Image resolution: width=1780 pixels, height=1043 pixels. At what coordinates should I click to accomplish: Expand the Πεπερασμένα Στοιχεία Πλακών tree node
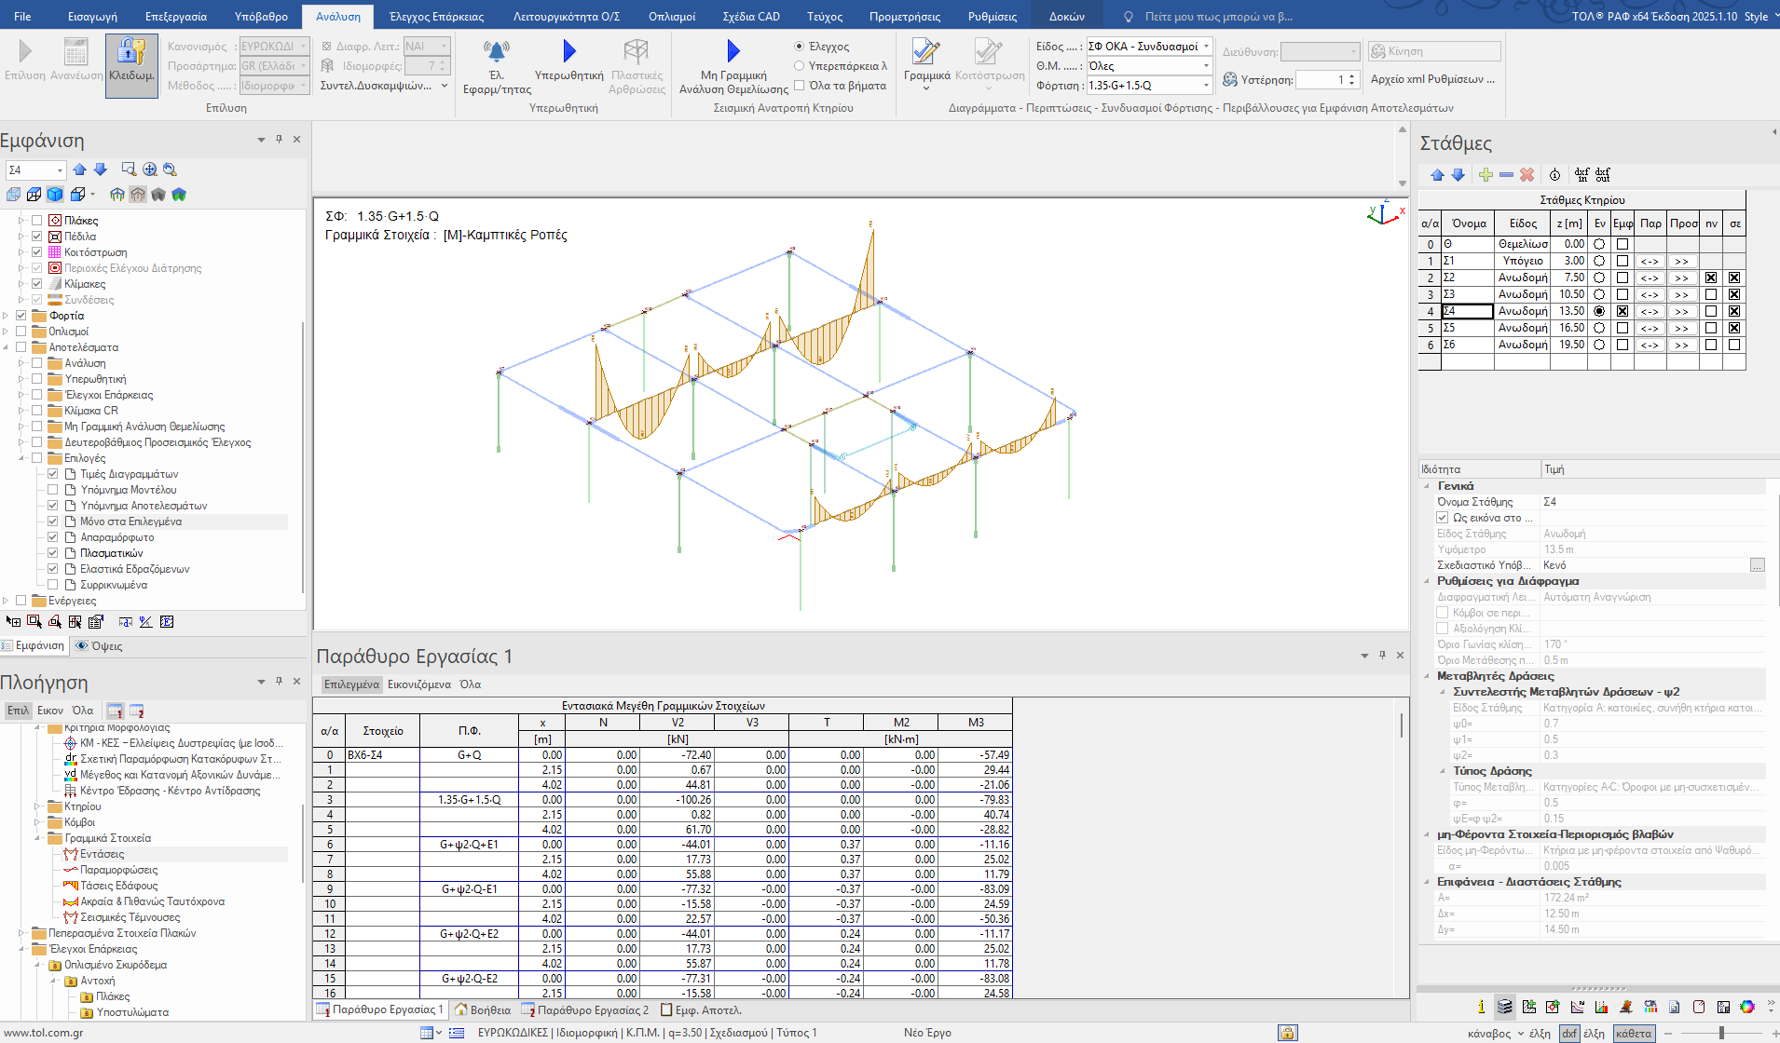click(21, 933)
